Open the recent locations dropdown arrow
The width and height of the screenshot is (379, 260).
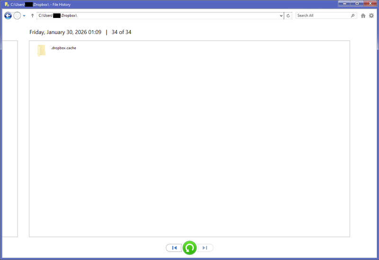24,16
